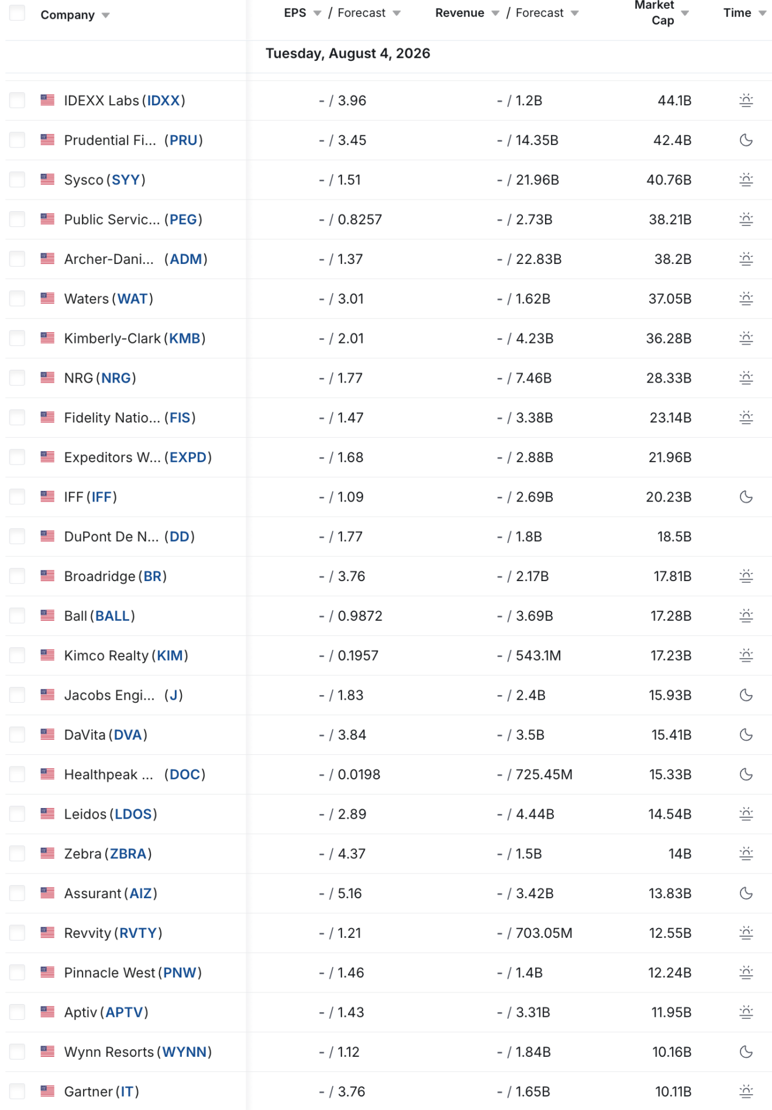Open the LDOS ticker link

134,815
